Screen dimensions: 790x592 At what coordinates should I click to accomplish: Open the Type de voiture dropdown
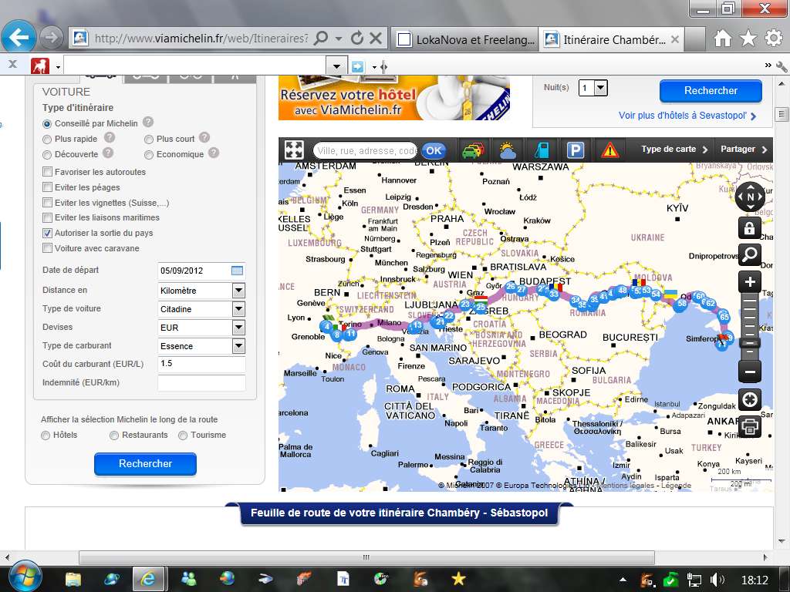click(x=238, y=309)
